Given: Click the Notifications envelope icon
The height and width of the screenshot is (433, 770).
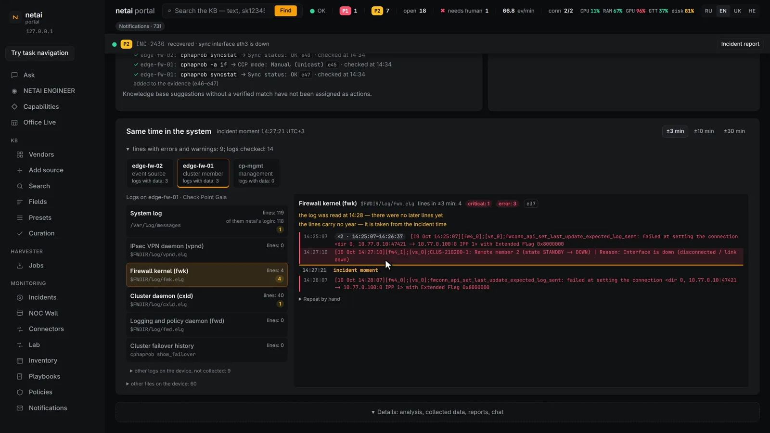Looking at the screenshot, I should (x=20, y=408).
